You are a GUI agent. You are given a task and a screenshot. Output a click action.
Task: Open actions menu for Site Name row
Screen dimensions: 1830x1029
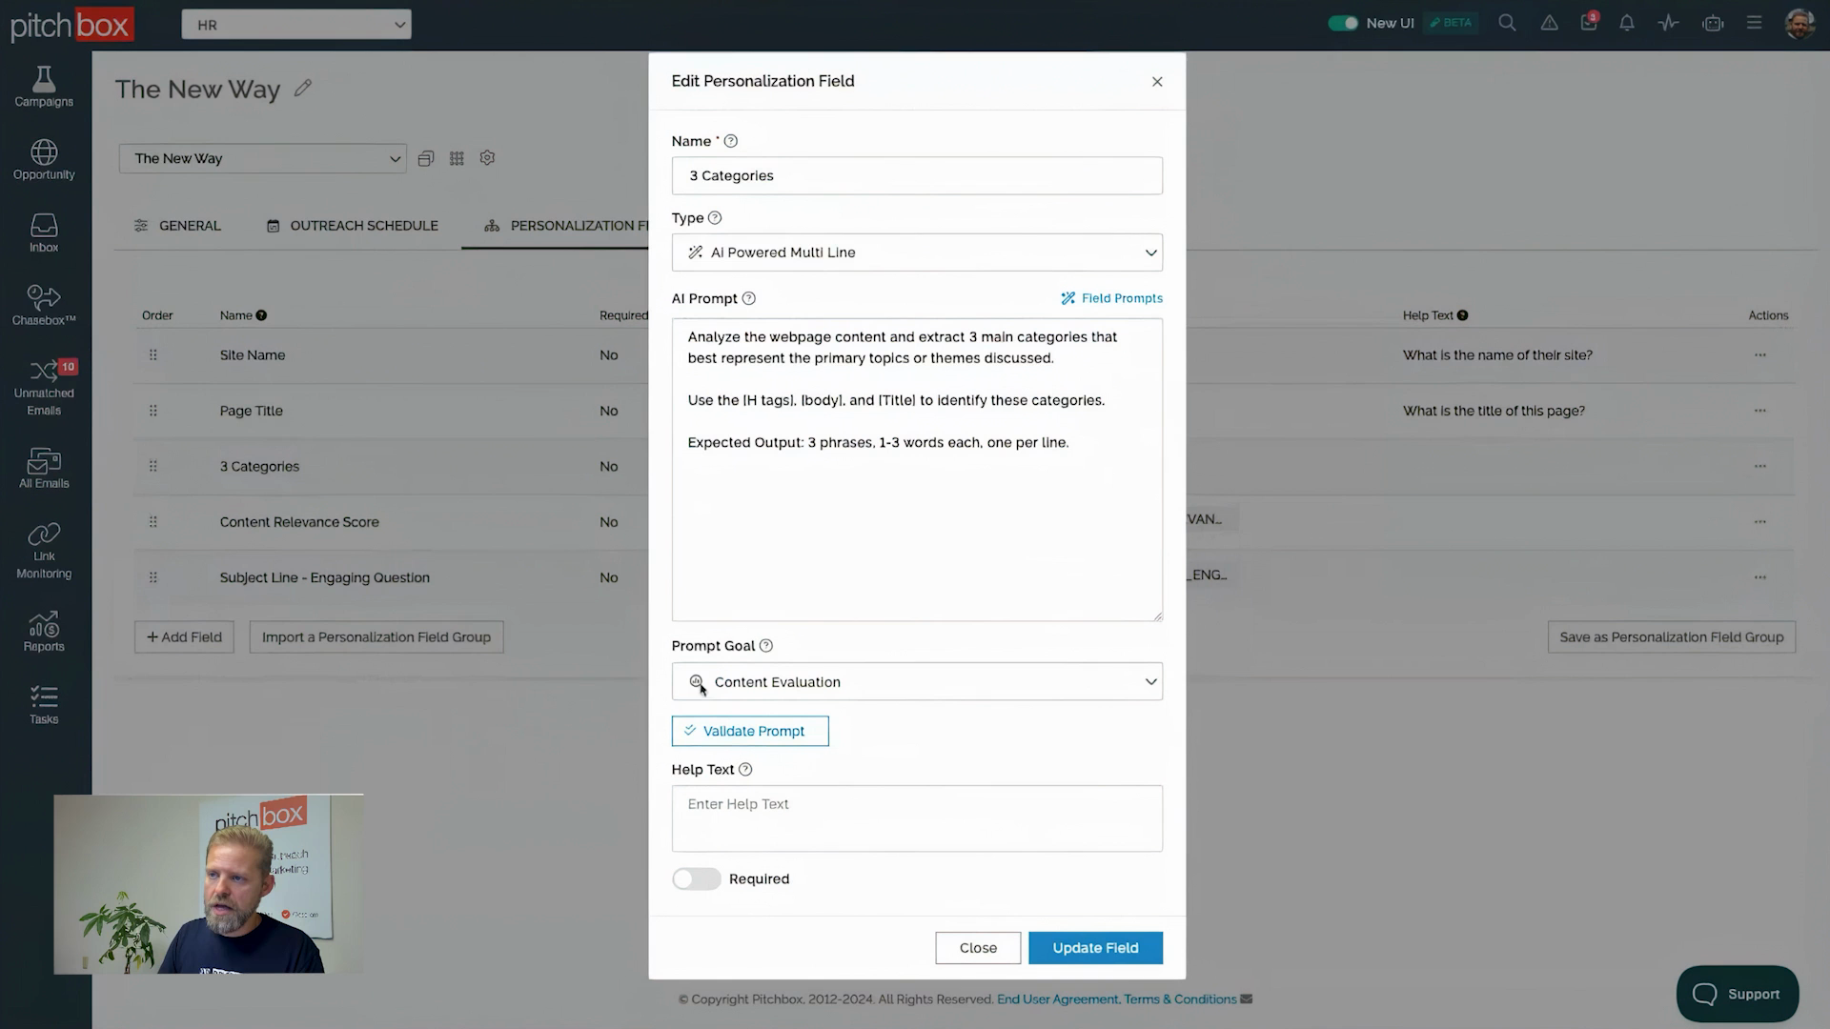click(1760, 355)
